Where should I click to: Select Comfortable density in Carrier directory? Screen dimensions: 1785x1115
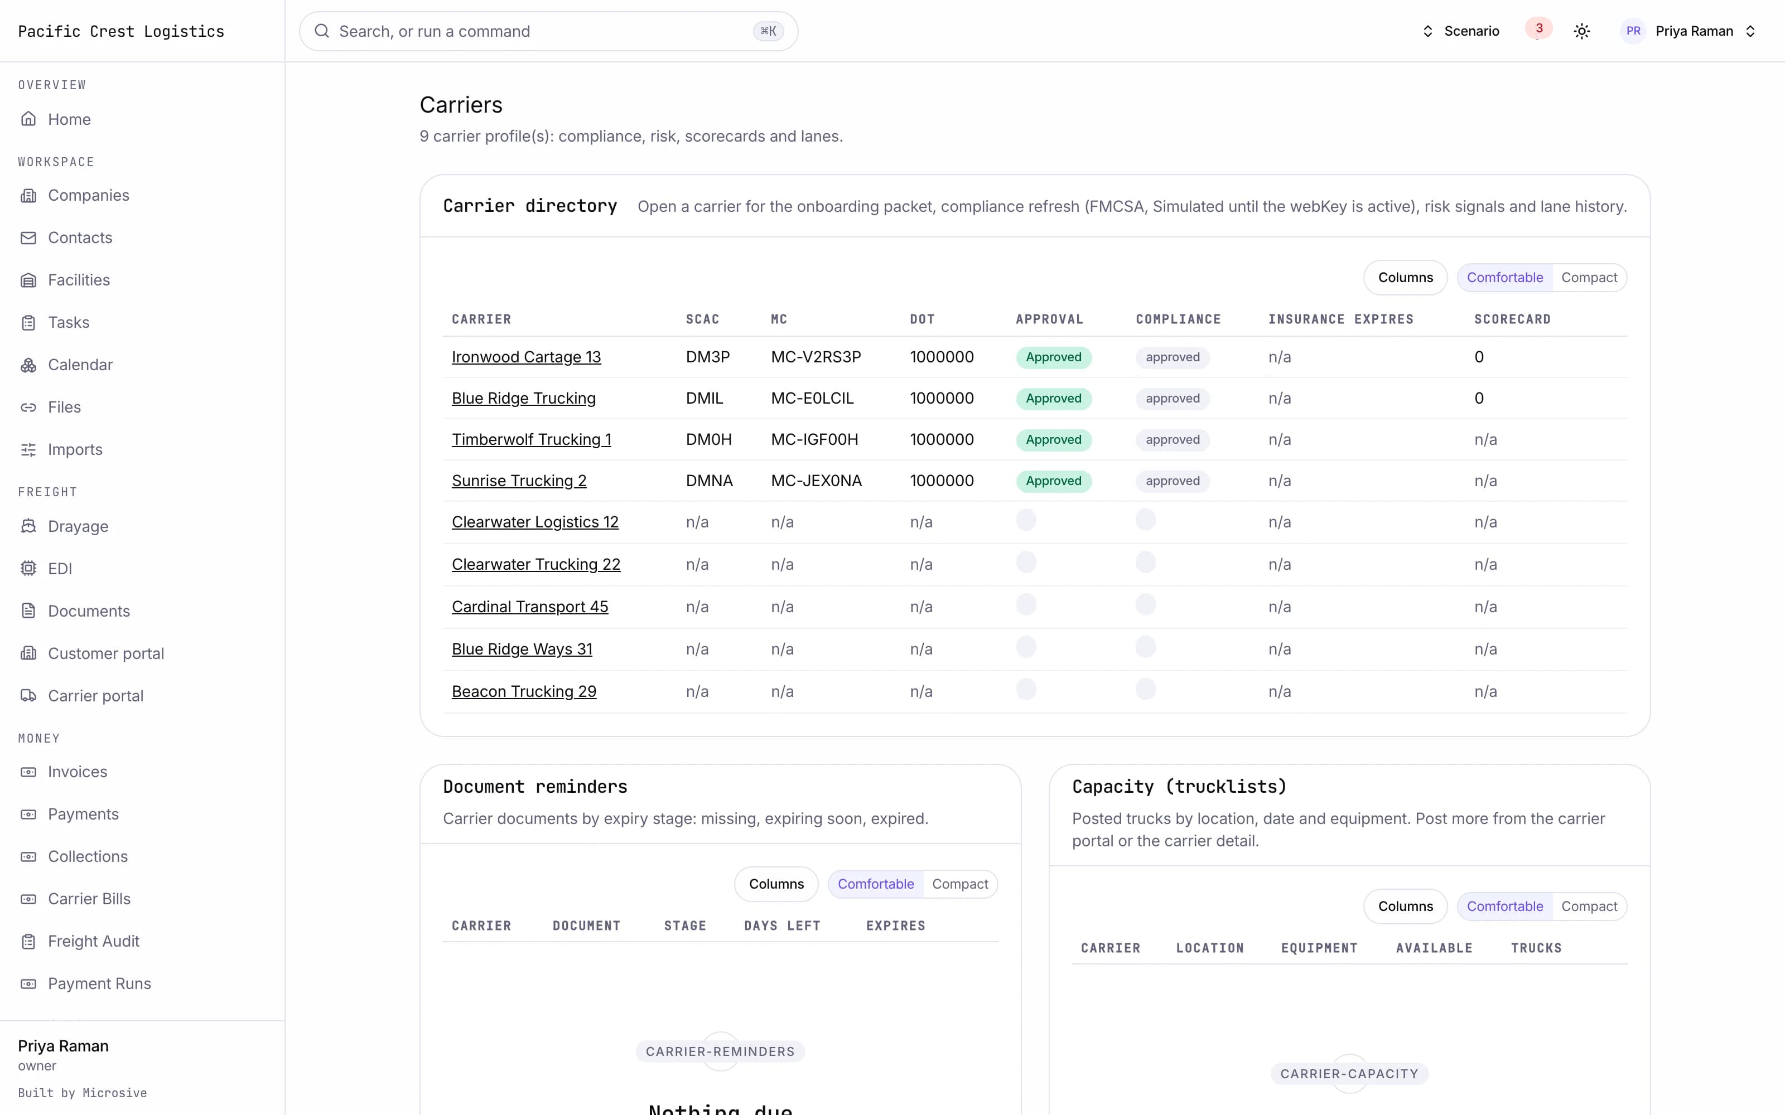coord(1505,277)
